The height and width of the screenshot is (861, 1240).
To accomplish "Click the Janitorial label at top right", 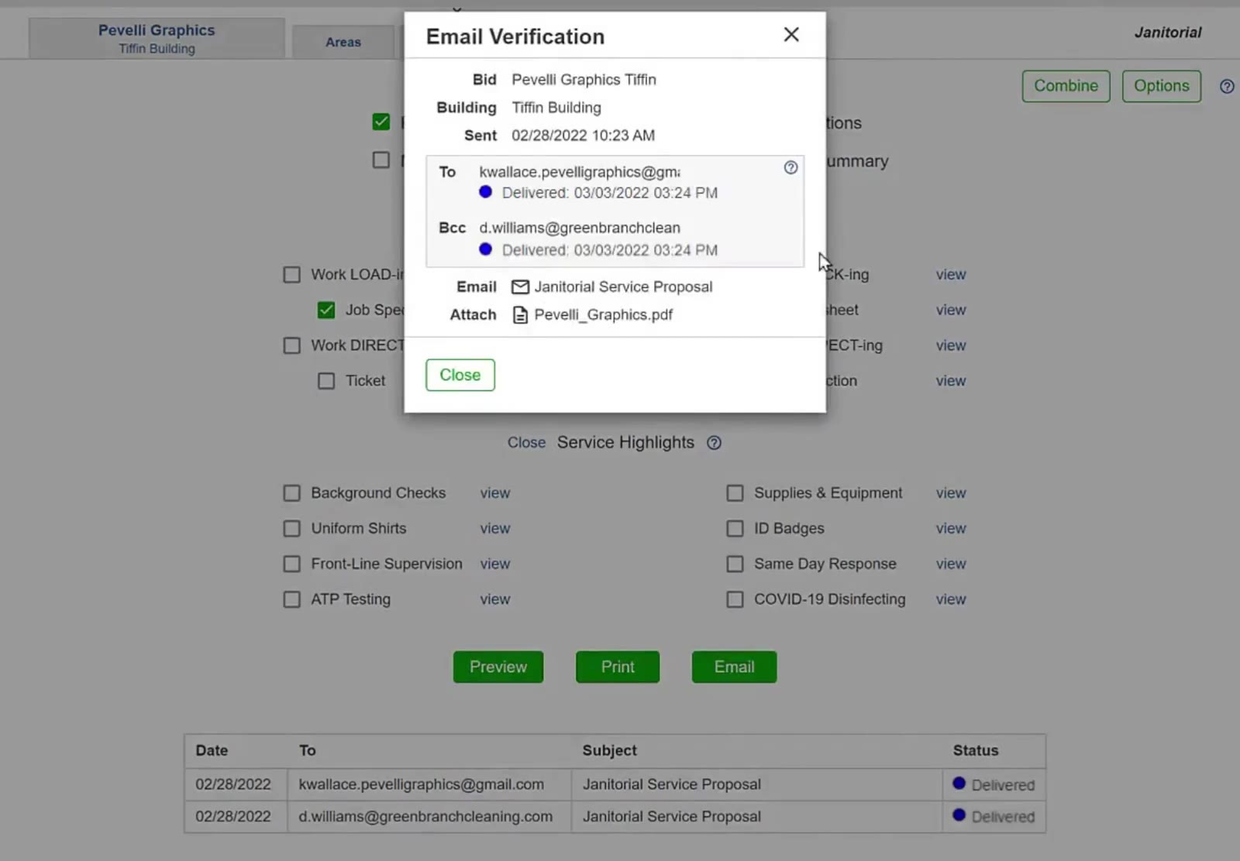I will point(1168,33).
